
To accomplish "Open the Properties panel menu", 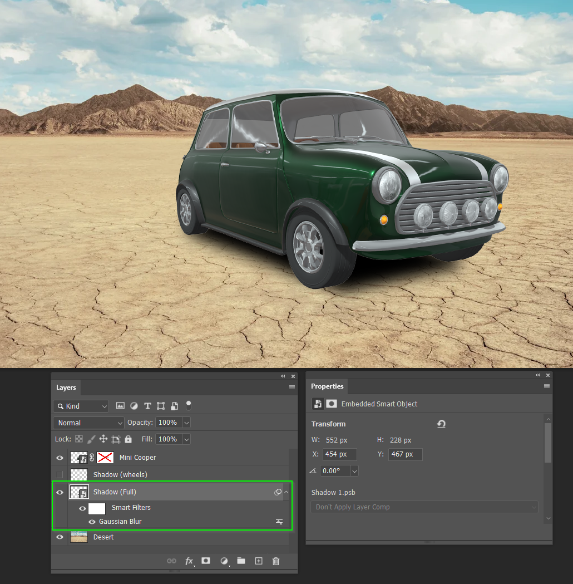I will (546, 386).
